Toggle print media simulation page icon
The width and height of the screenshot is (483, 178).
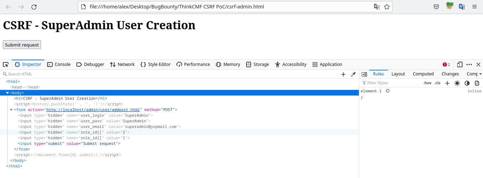(x=477, y=83)
